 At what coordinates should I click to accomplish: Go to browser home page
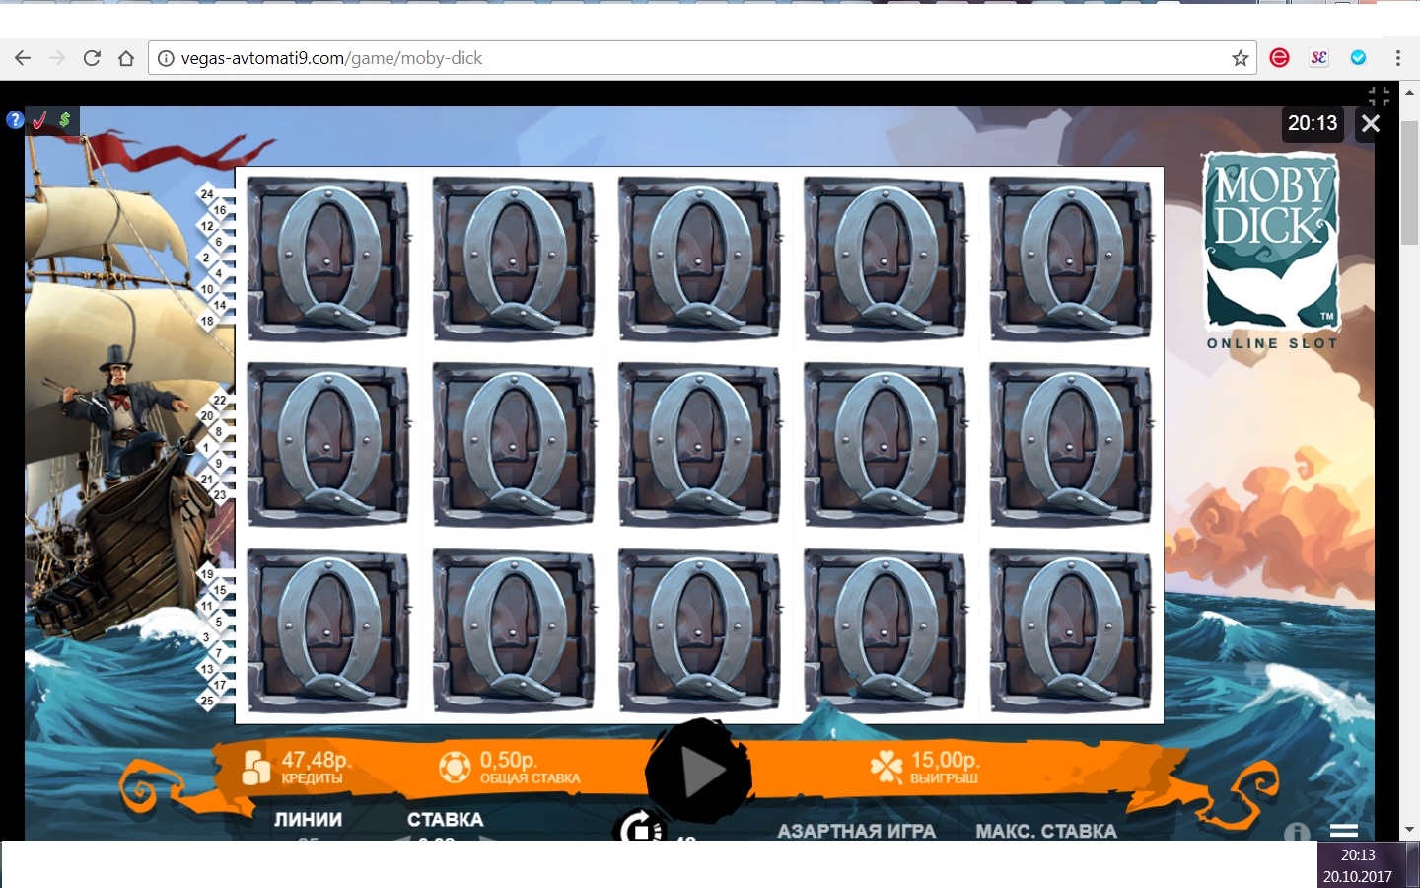click(x=126, y=58)
